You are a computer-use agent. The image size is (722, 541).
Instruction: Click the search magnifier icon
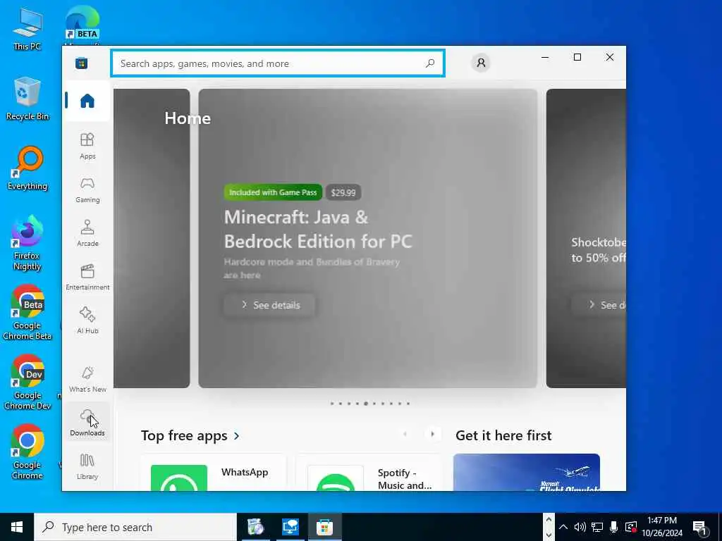[430, 63]
